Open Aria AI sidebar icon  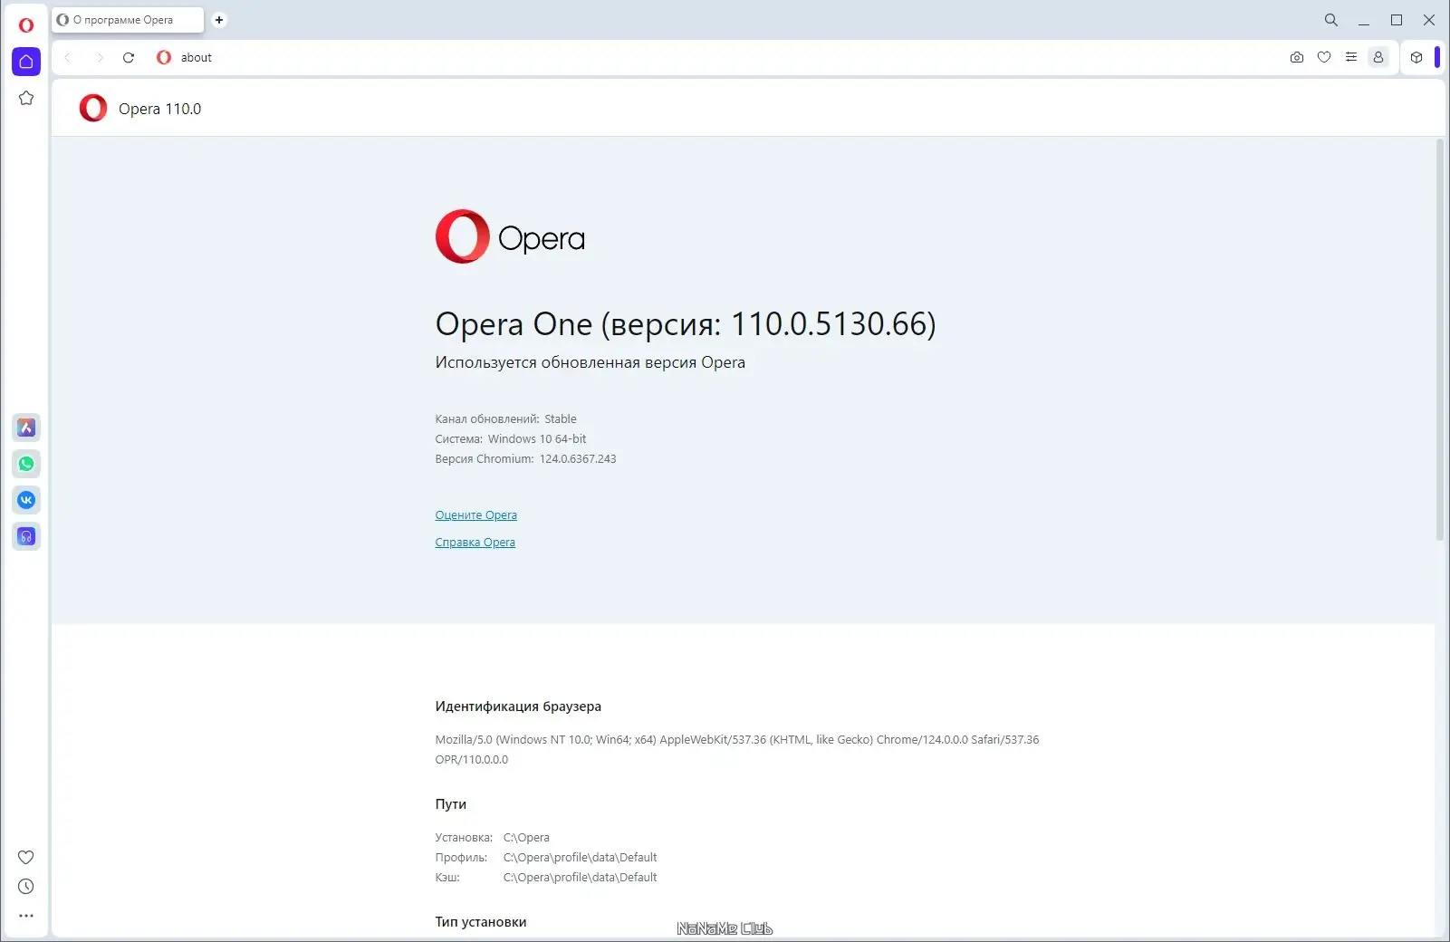click(26, 428)
